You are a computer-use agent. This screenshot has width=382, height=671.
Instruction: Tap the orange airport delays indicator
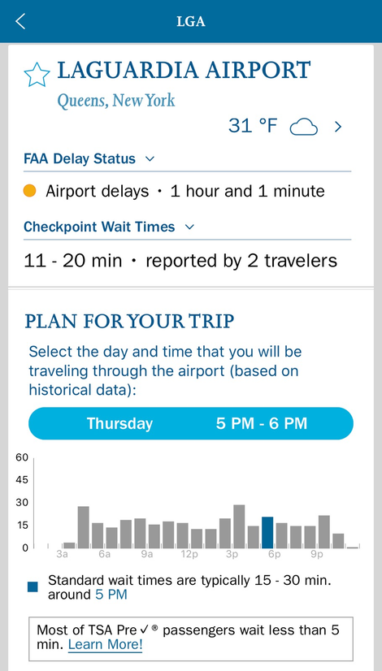click(29, 191)
